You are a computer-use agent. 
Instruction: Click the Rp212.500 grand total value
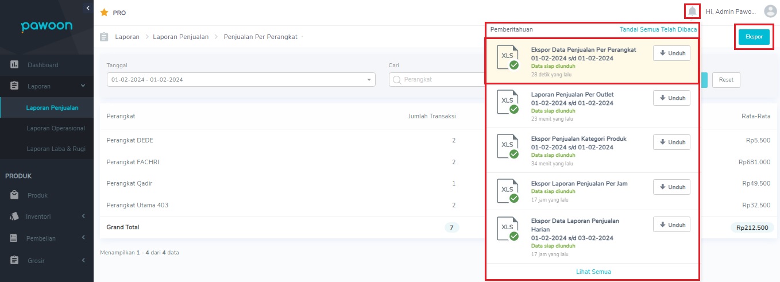[752, 227]
